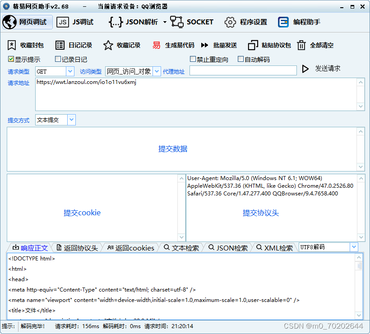Screen dimensions: 370x334
Task: Click the 日记记录 list icon
Action: point(60,45)
